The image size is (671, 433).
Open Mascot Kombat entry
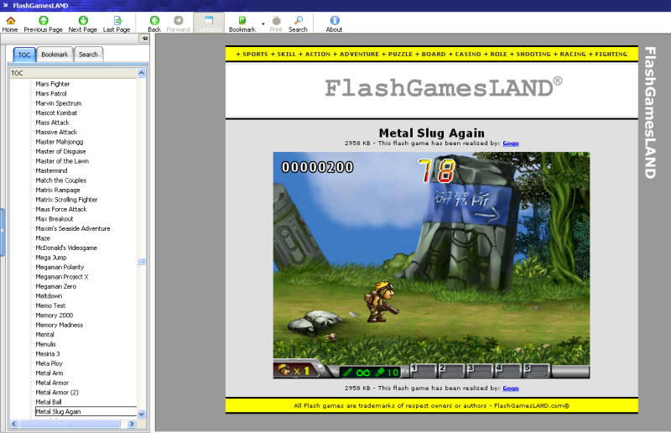56,112
